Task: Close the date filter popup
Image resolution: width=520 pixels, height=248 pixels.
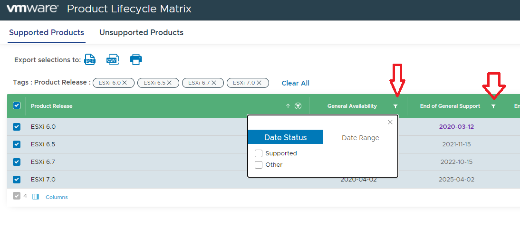Action: pos(390,122)
